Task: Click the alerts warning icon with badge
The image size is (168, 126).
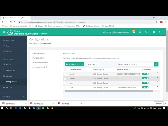Action: (x=133, y=32)
